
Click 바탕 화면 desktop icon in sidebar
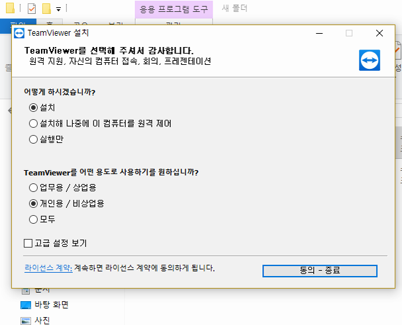pos(26,305)
